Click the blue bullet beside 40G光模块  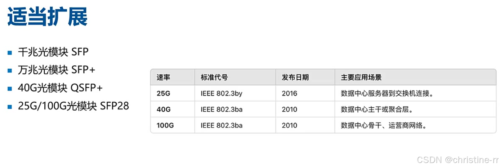click(x=10, y=88)
